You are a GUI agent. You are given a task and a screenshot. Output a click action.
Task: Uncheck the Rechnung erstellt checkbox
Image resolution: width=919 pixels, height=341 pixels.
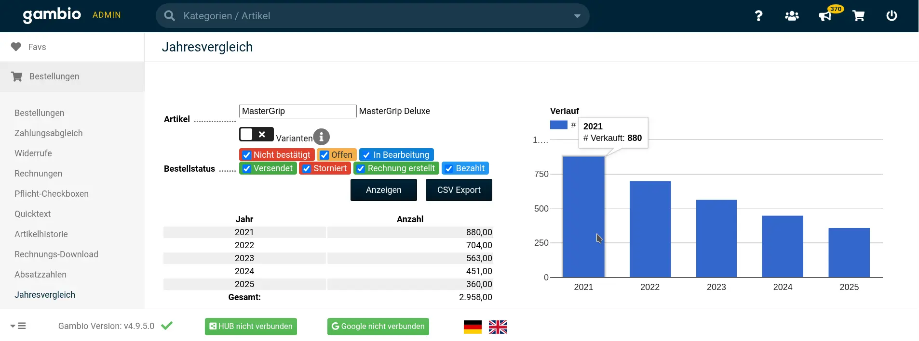[361, 168]
